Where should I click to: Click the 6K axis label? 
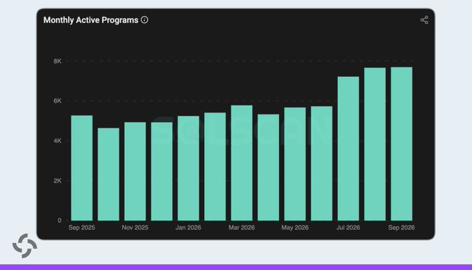[58, 101]
